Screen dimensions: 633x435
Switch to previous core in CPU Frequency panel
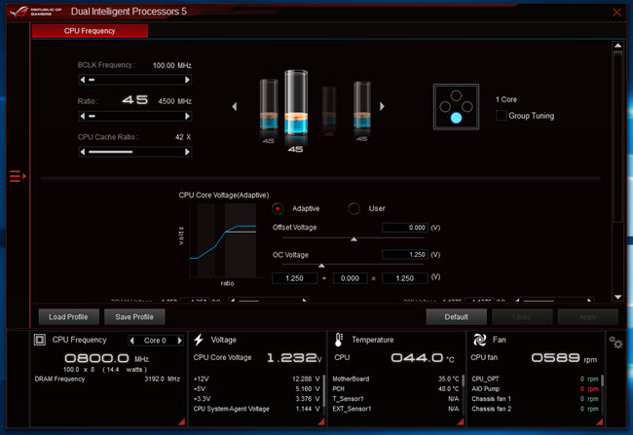pyautogui.click(x=132, y=341)
